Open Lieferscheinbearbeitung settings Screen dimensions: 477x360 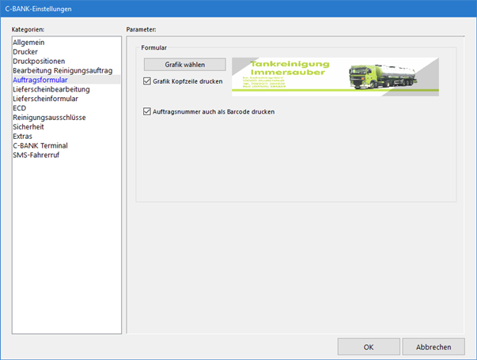pyautogui.click(x=51, y=89)
